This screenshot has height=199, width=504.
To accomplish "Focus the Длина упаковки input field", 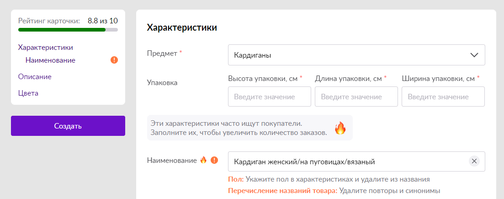I will [356, 97].
